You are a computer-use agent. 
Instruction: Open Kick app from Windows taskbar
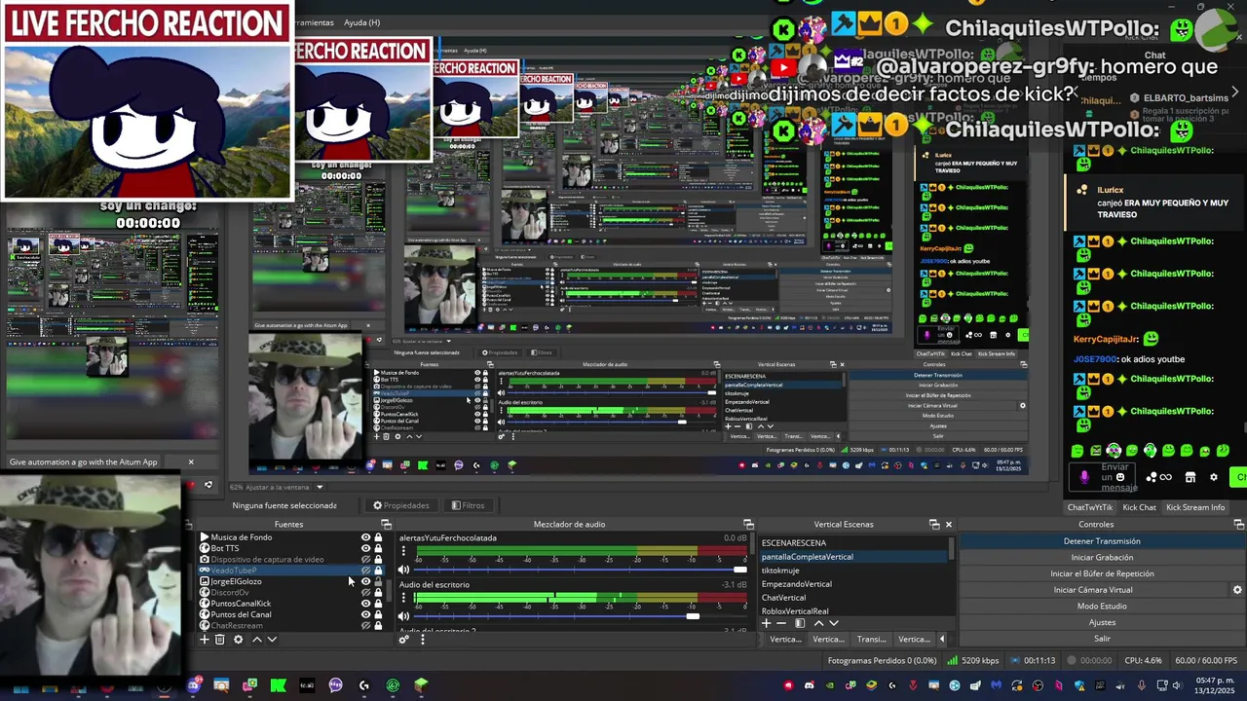278,685
